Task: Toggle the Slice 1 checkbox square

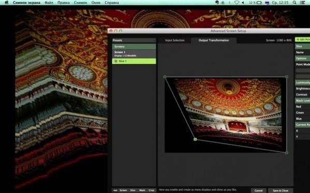Action: [115, 61]
